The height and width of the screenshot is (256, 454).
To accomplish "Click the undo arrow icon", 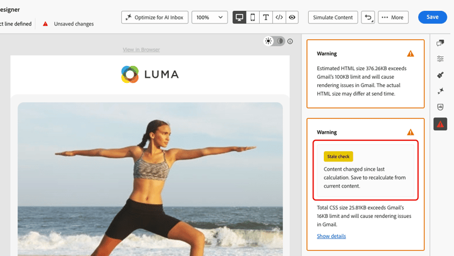I will 368,18.
